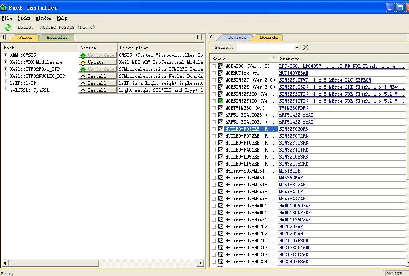
Task: Click the board icon for MCBSTM32F200
Action: pos(221,94)
